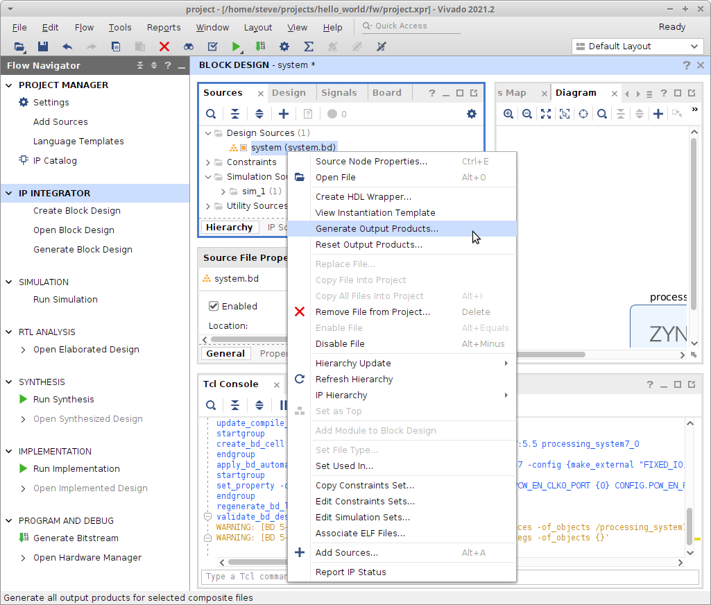Collapse the Design Sources tree node
This screenshot has height=605, width=711.
coord(208,133)
